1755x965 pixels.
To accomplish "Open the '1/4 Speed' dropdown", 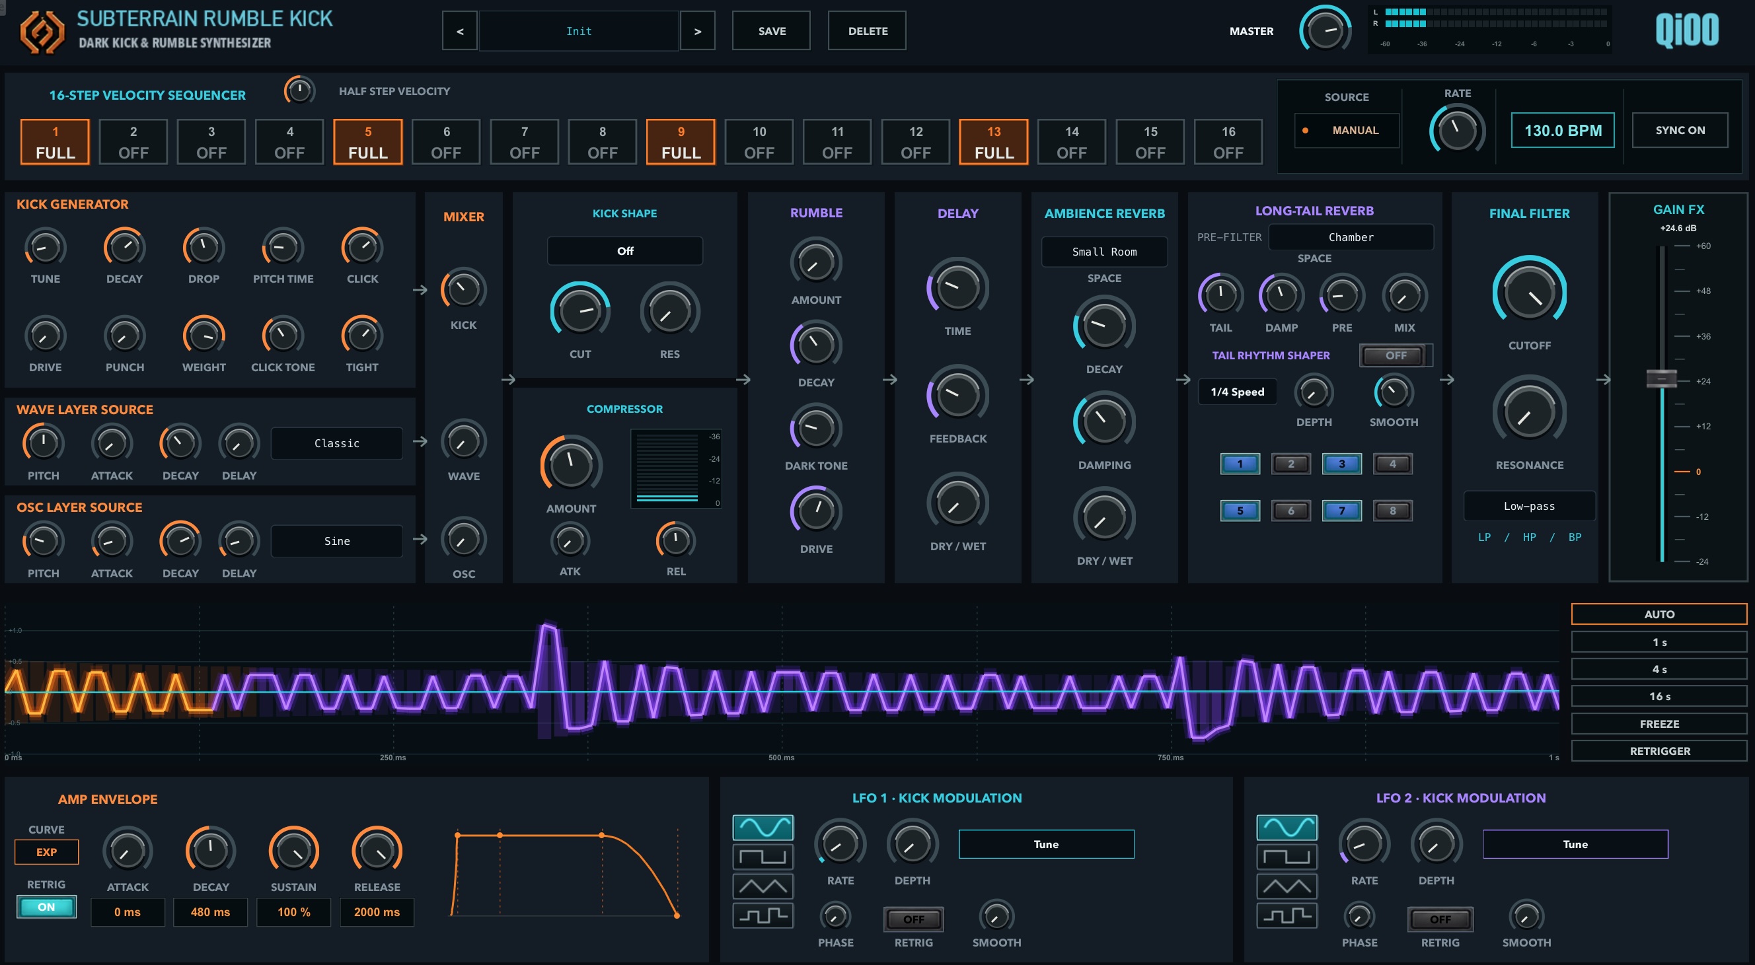I will pyautogui.click(x=1236, y=392).
